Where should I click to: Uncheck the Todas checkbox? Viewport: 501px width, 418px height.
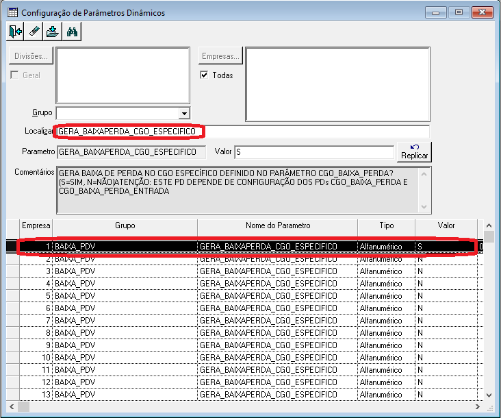click(x=204, y=75)
